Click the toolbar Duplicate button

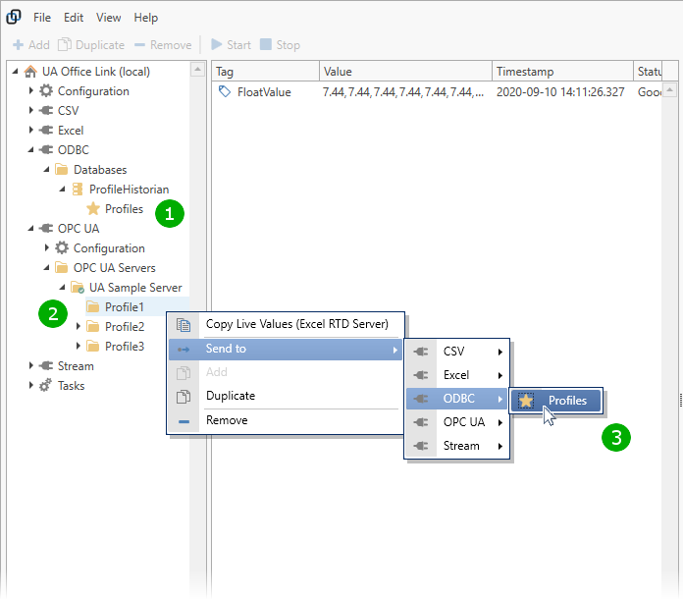[x=91, y=45]
